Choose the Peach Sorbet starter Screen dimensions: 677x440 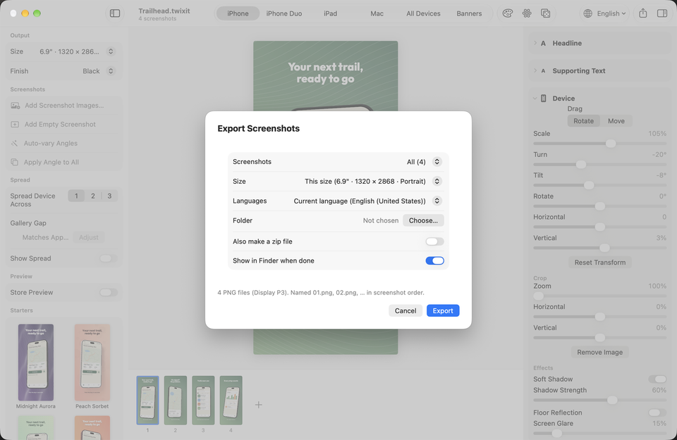92,363
